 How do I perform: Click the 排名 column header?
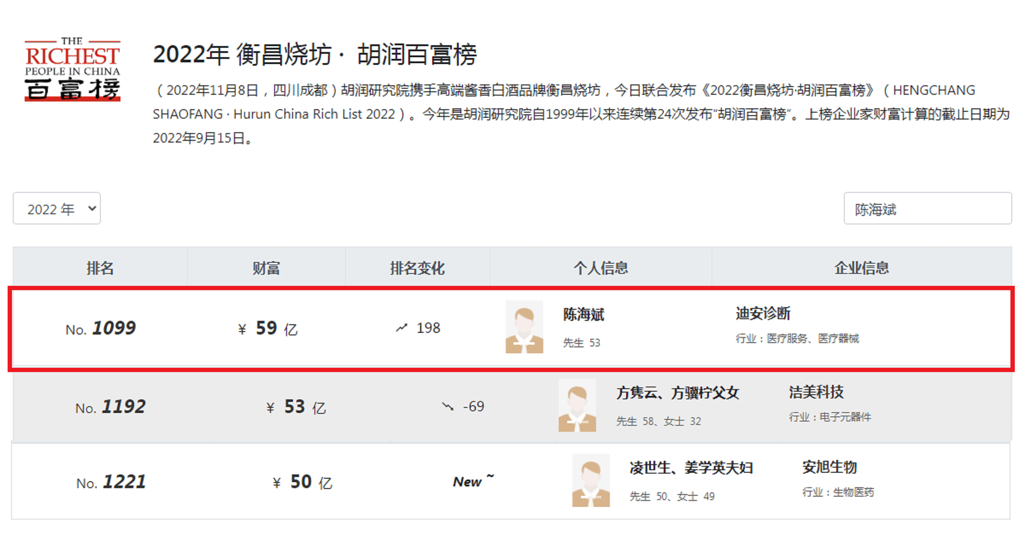point(100,268)
